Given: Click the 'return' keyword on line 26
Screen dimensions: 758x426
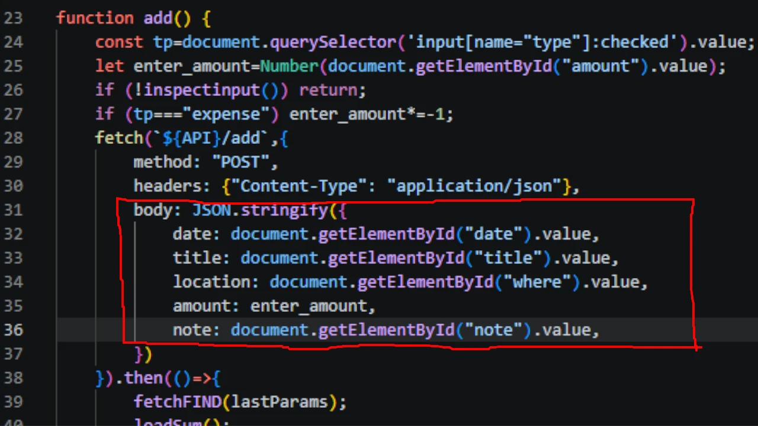Looking at the screenshot, I should 329,90.
